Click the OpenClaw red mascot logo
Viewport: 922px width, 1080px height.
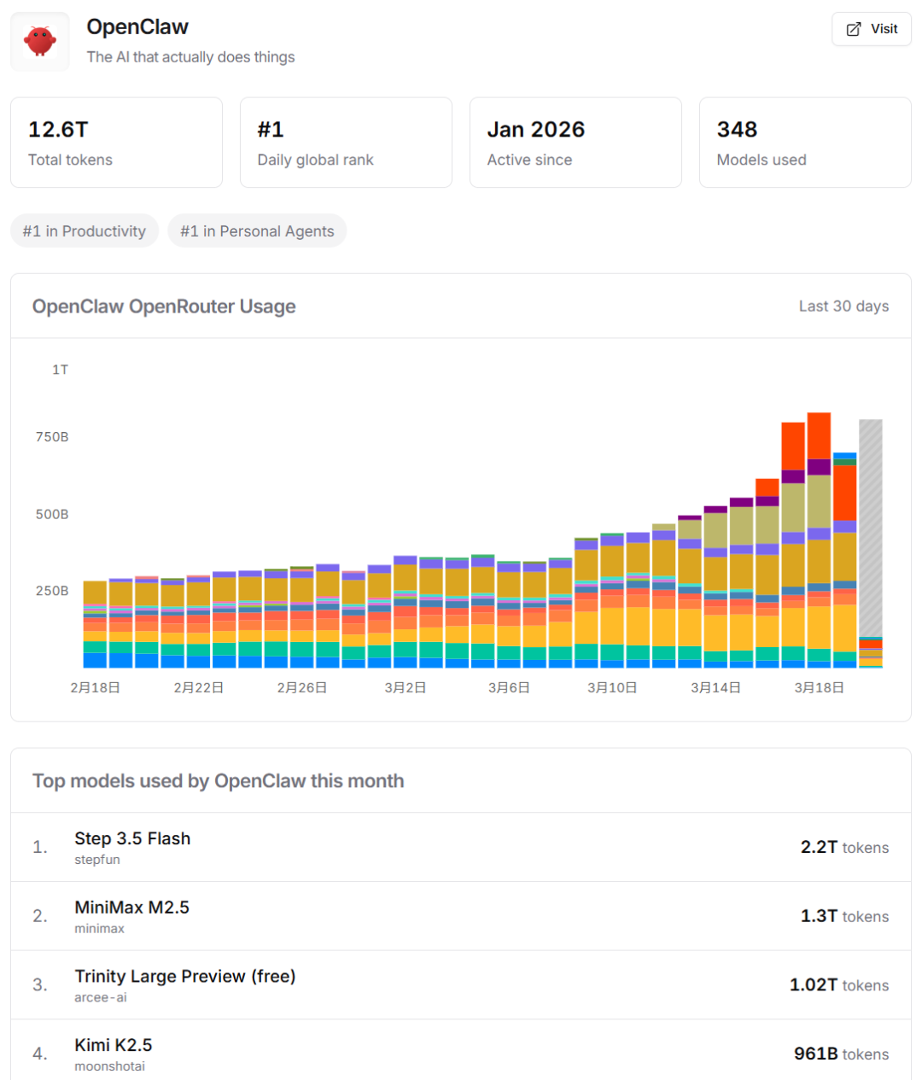click(x=40, y=41)
